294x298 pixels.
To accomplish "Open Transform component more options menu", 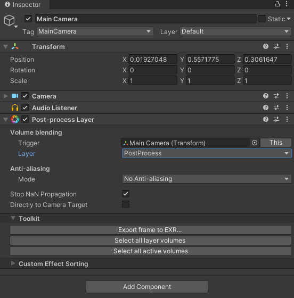I will point(287,46).
